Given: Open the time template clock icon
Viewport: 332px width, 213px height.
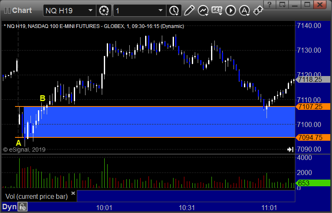Looking at the screenshot, I should tap(174, 10).
